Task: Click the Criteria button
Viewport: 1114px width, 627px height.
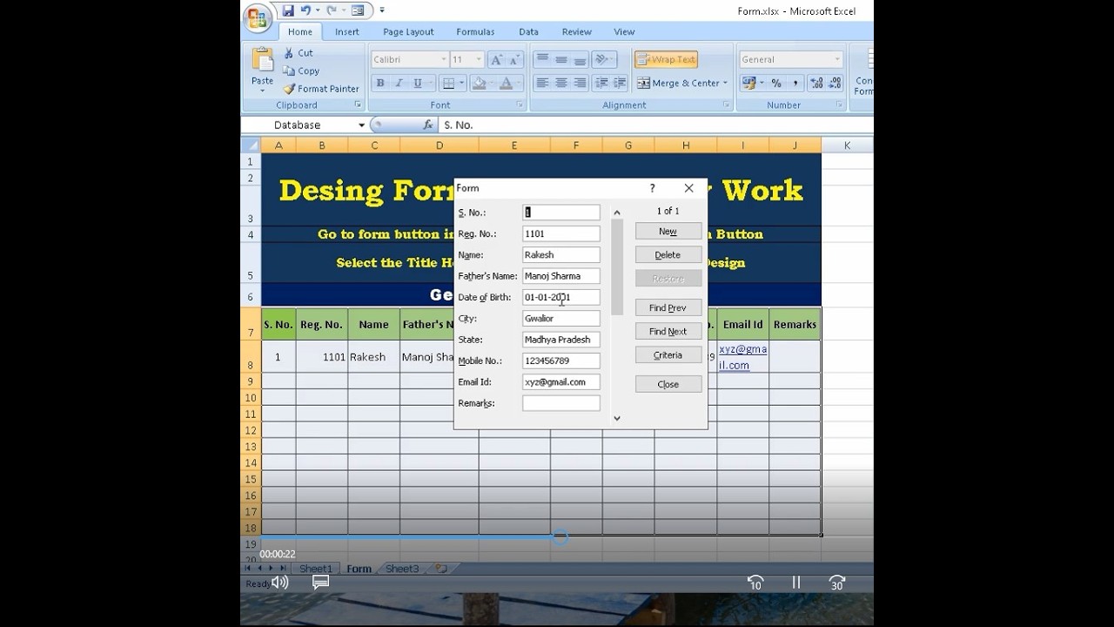Action: 668,355
